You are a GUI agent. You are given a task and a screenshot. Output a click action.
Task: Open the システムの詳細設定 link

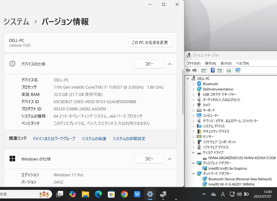[129, 138]
